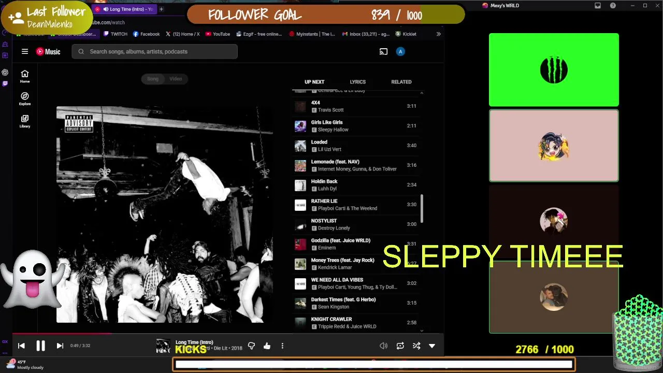
Task: Open the TWITCH bookmark
Action: click(115, 34)
